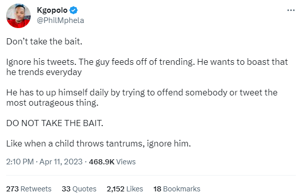Open the 2:10 PM timestamp link
Viewport: 301px width, 196px height.
coord(20,162)
